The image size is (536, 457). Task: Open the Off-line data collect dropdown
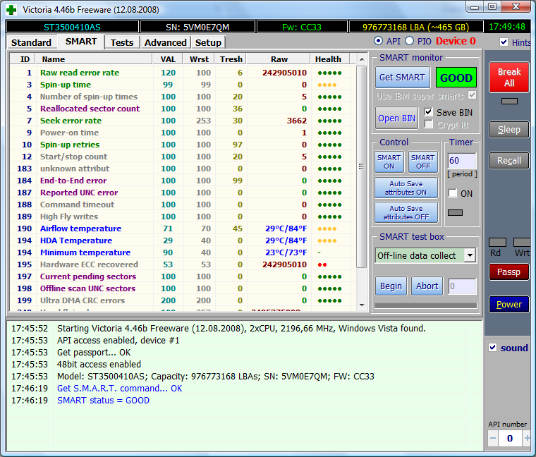(470, 255)
